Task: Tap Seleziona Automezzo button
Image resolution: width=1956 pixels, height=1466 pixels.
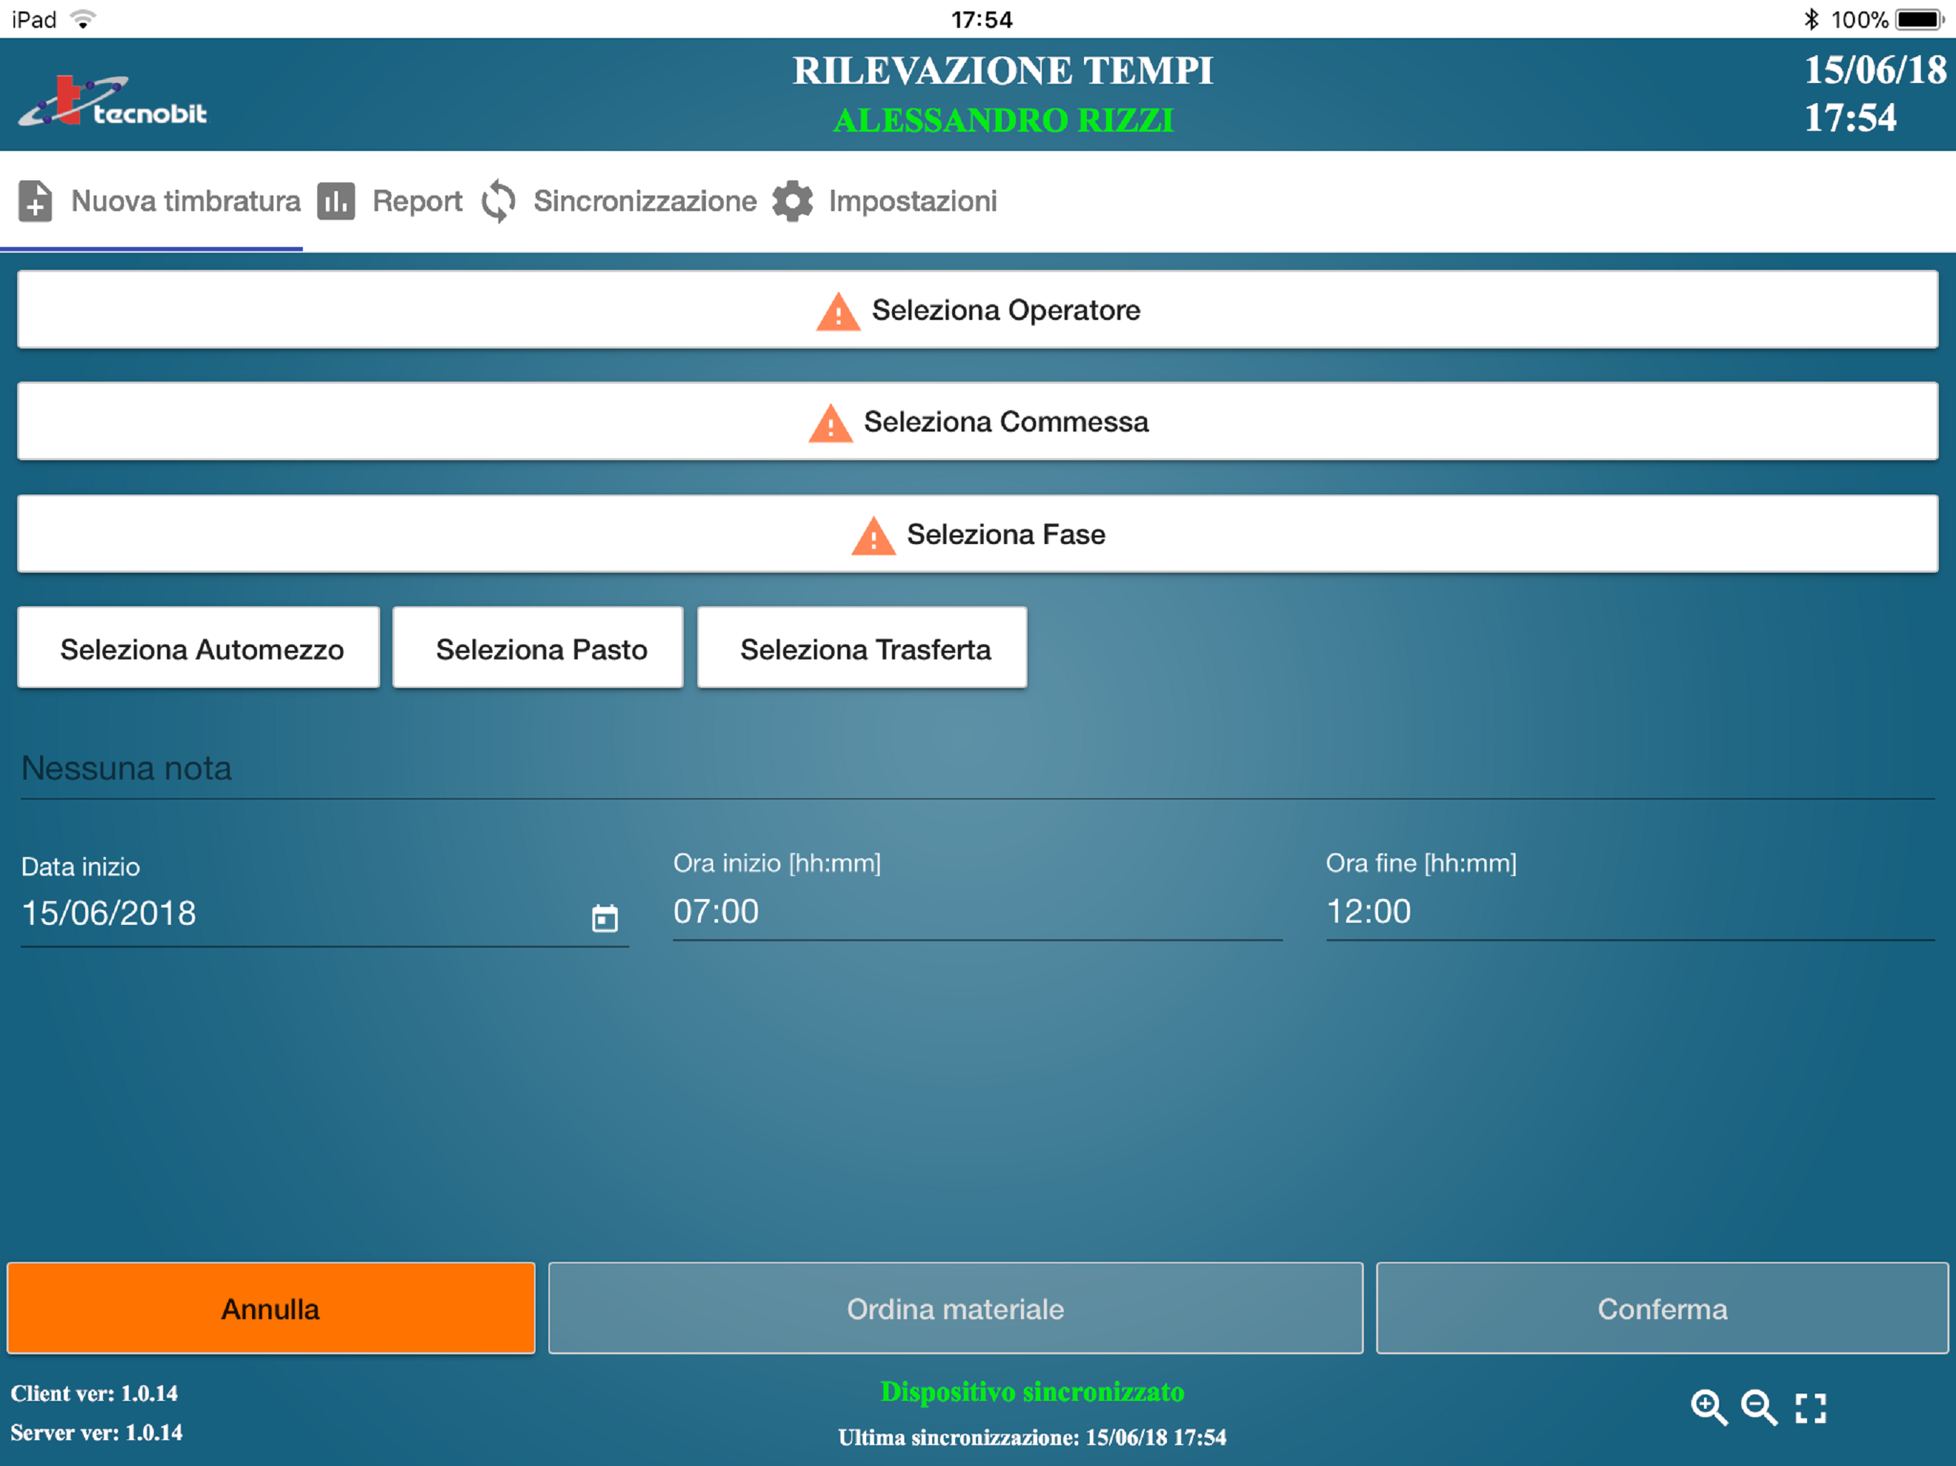Action: point(199,648)
